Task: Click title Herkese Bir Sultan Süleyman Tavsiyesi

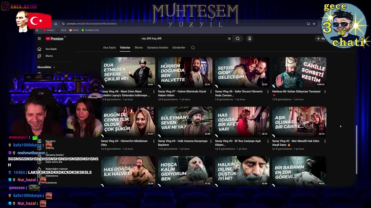Action: tap(296, 91)
